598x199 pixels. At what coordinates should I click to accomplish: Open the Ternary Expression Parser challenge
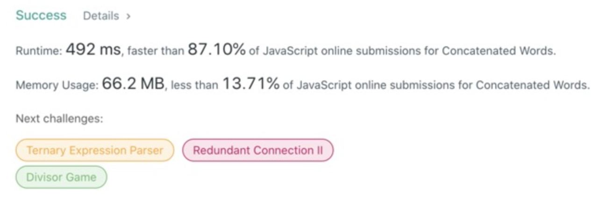pos(95,150)
